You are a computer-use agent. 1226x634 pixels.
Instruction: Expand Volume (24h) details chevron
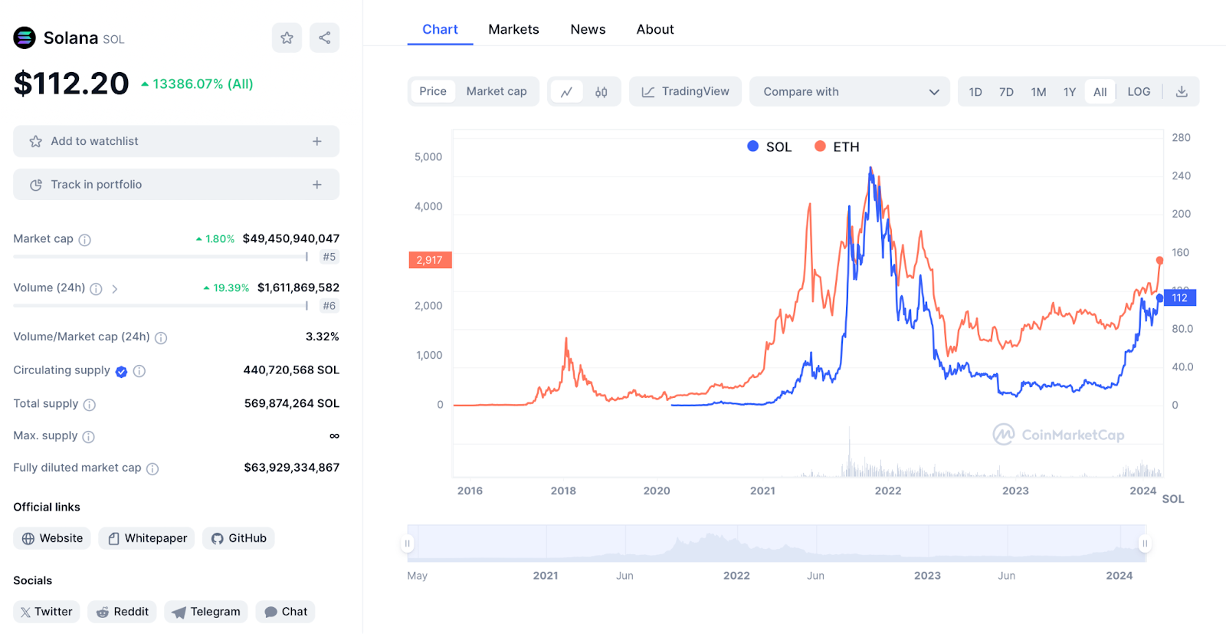[115, 289]
